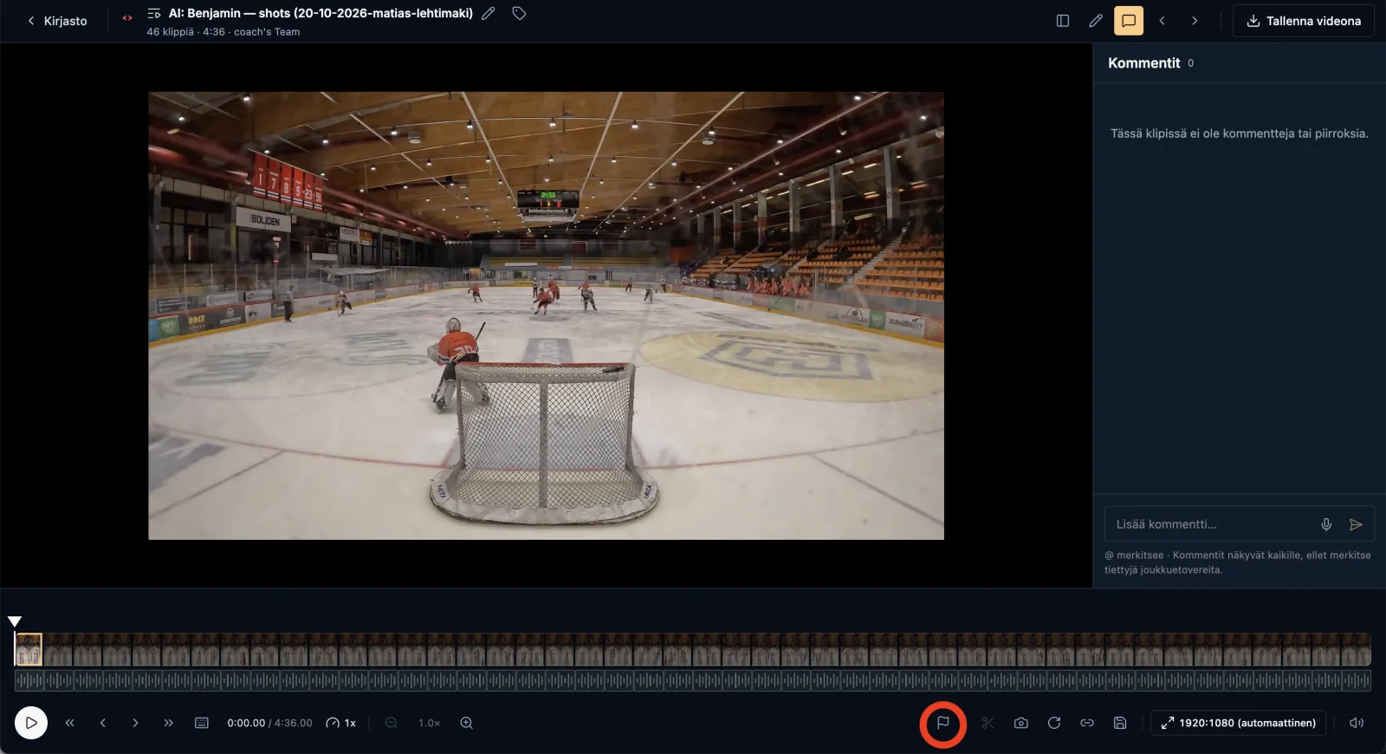Click the 0:00.00 / 4:36.00 time display
The height and width of the screenshot is (754, 1386).
tap(269, 723)
